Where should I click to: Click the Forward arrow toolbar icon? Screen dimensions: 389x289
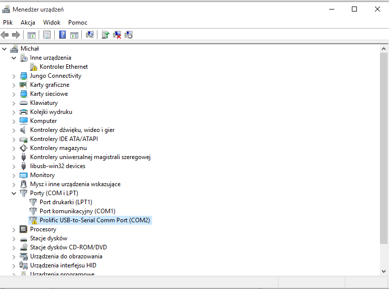[16, 35]
